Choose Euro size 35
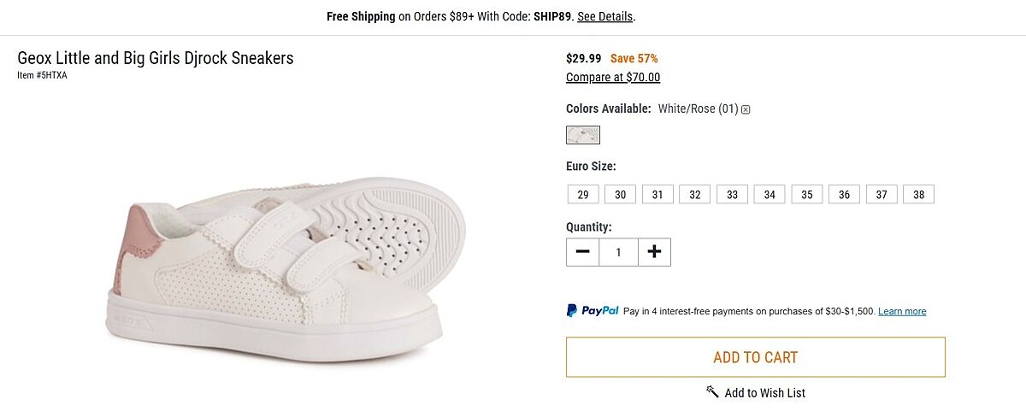The height and width of the screenshot is (411, 1026). [x=807, y=195]
